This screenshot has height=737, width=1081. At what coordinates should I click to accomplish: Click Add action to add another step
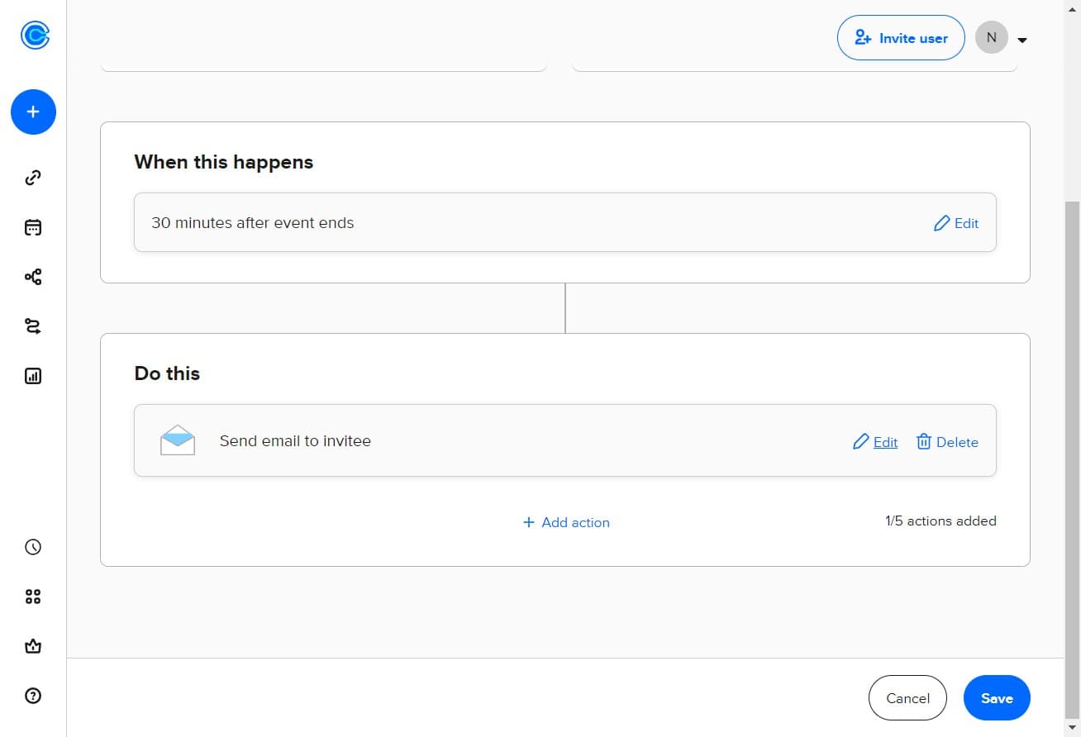566,522
